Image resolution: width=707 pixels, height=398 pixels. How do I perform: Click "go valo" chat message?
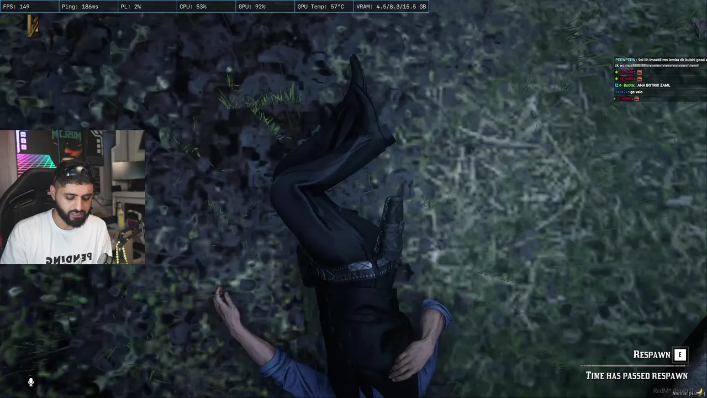pyautogui.click(x=636, y=92)
